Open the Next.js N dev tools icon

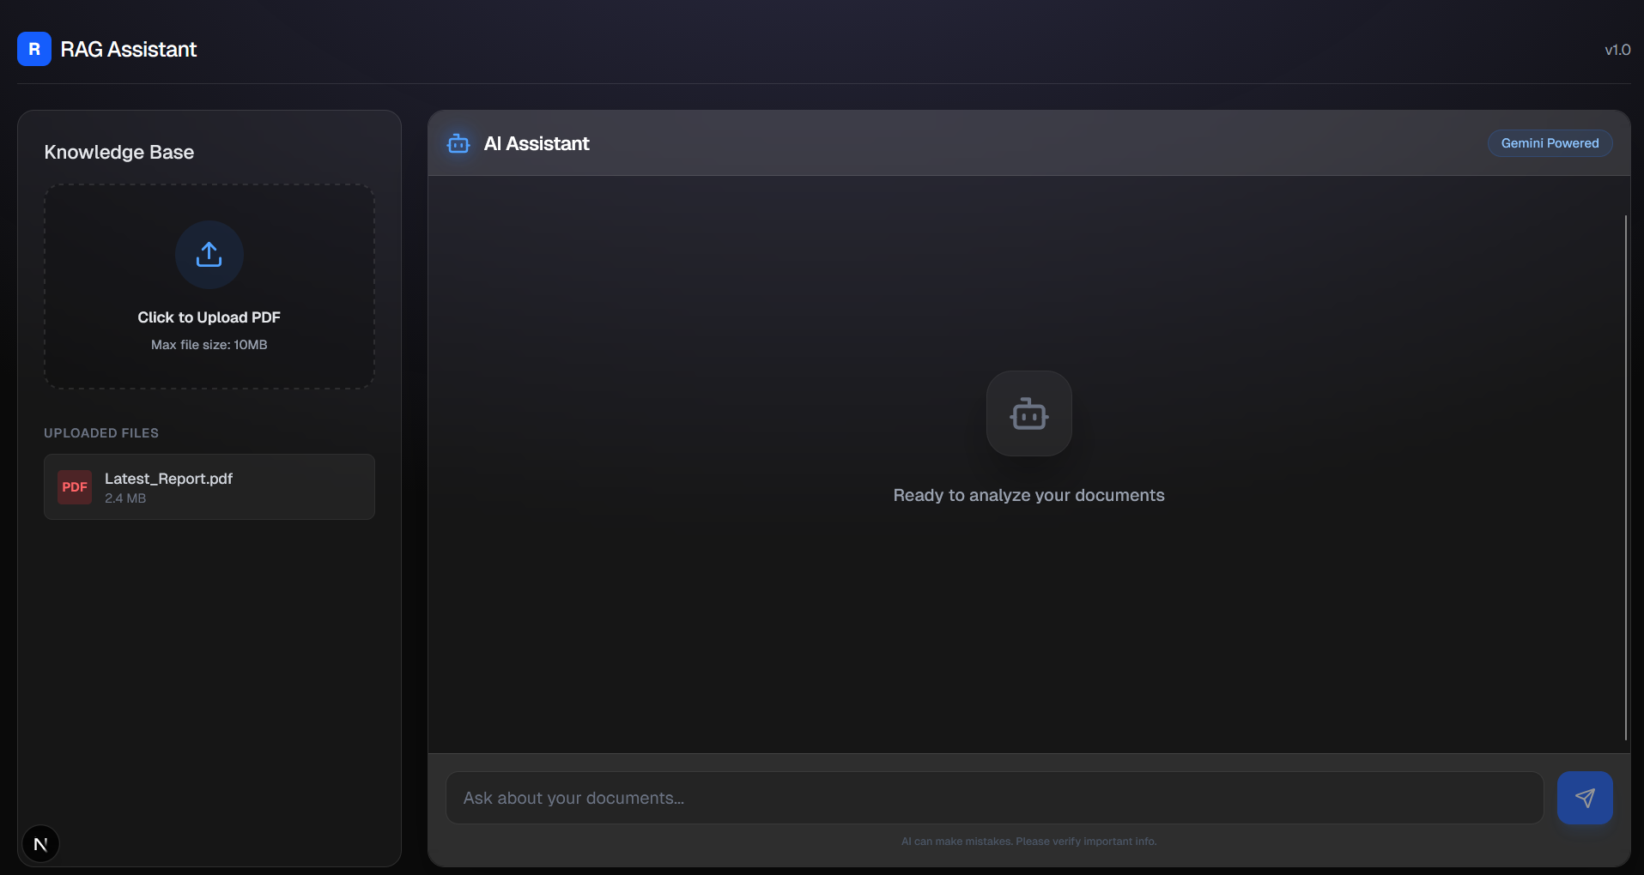click(40, 844)
